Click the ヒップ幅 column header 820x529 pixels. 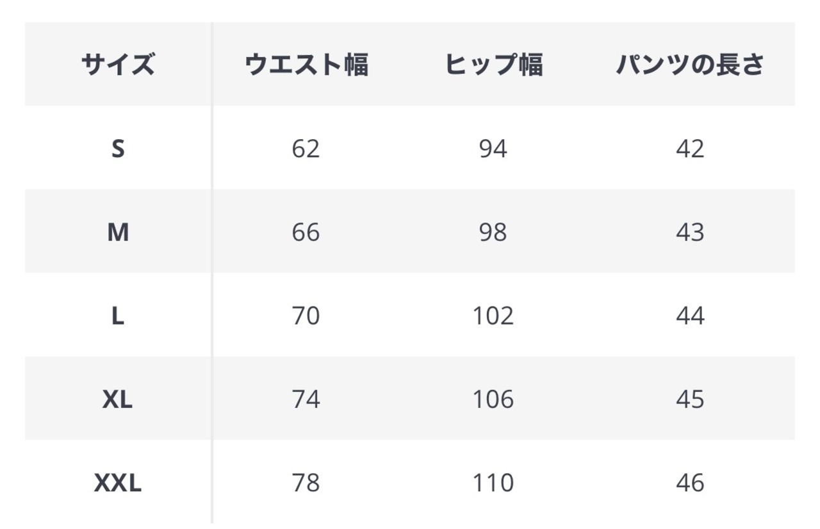[493, 65]
